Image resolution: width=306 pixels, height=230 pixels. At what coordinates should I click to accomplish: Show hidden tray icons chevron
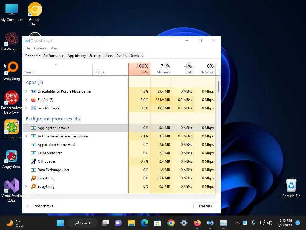pyautogui.click(x=238, y=223)
